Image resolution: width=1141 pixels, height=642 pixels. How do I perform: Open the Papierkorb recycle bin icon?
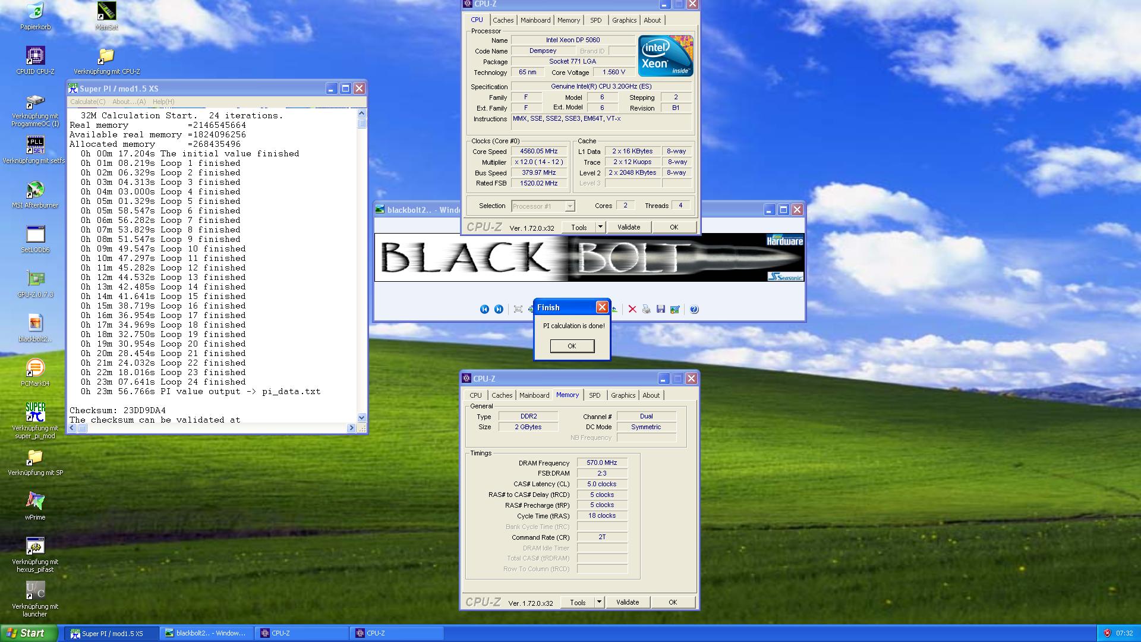pyautogui.click(x=35, y=16)
